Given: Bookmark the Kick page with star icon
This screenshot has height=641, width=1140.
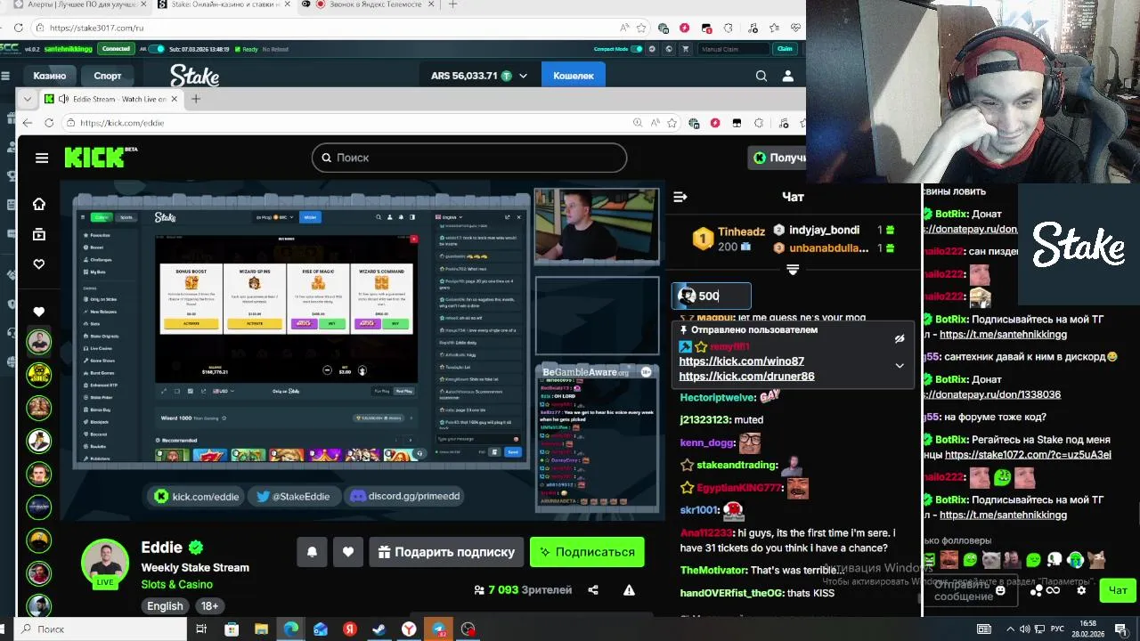Looking at the screenshot, I should tap(672, 123).
